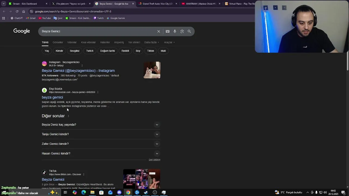349x196 pixels.
Task: Start voice search with the microphone icon
Action: tap(175, 31)
